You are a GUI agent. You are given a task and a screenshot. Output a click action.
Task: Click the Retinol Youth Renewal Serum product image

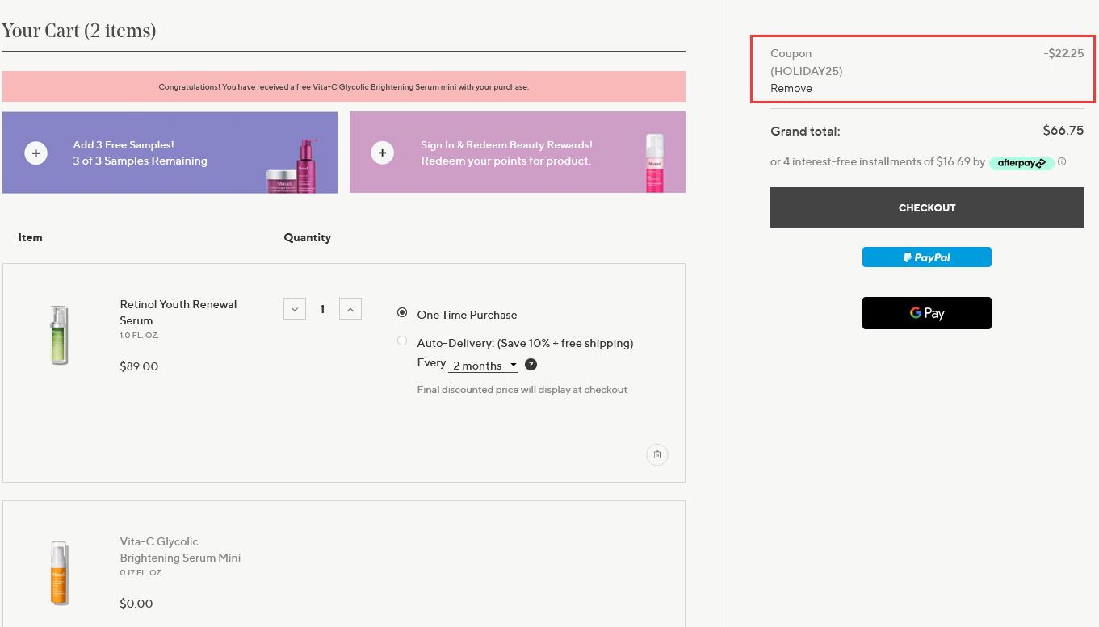59,335
